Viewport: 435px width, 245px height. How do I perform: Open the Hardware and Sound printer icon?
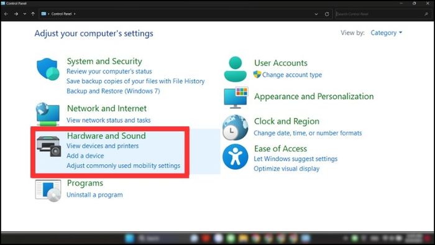(x=48, y=146)
